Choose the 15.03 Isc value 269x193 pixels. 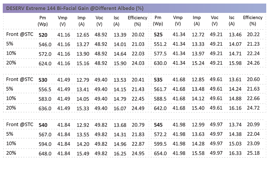235,144
